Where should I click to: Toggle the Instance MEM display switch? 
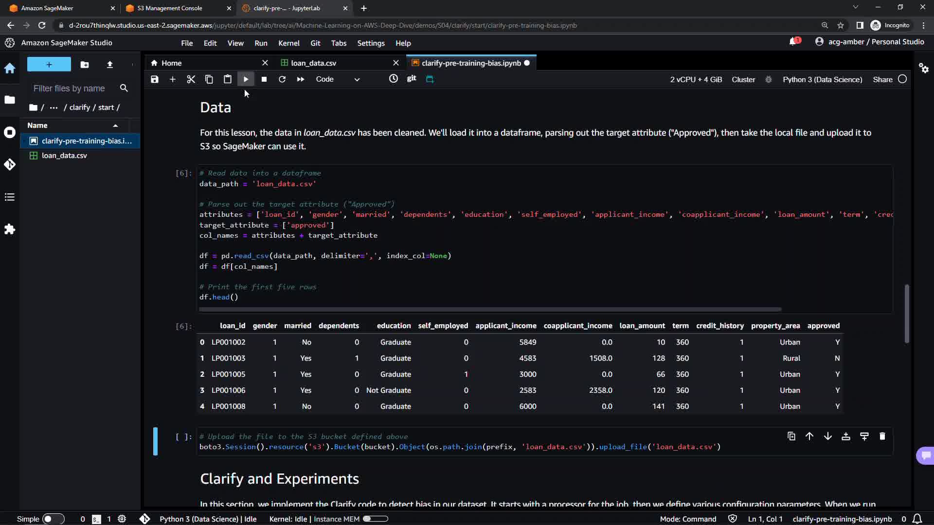[x=375, y=519]
